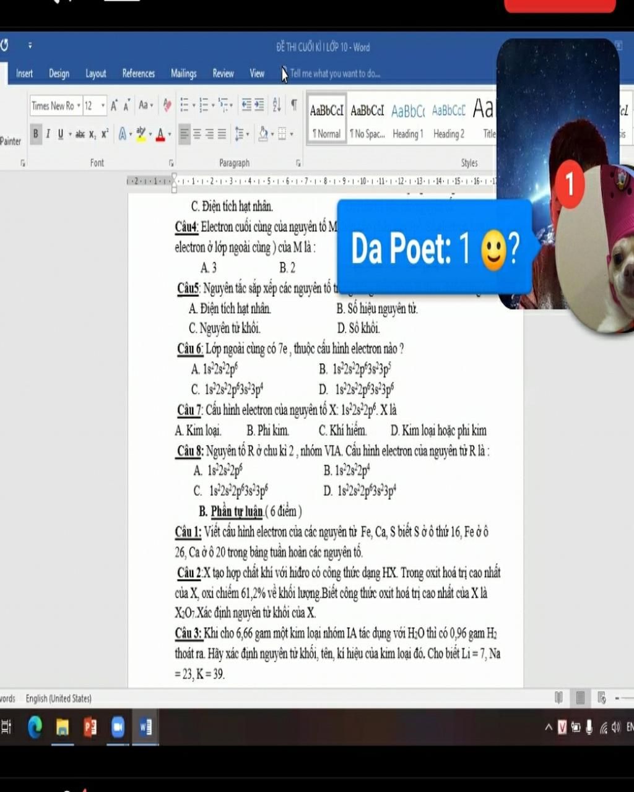Toggle Strikethrough formatting
Image resolution: width=634 pixels, height=792 pixels.
click(x=80, y=134)
